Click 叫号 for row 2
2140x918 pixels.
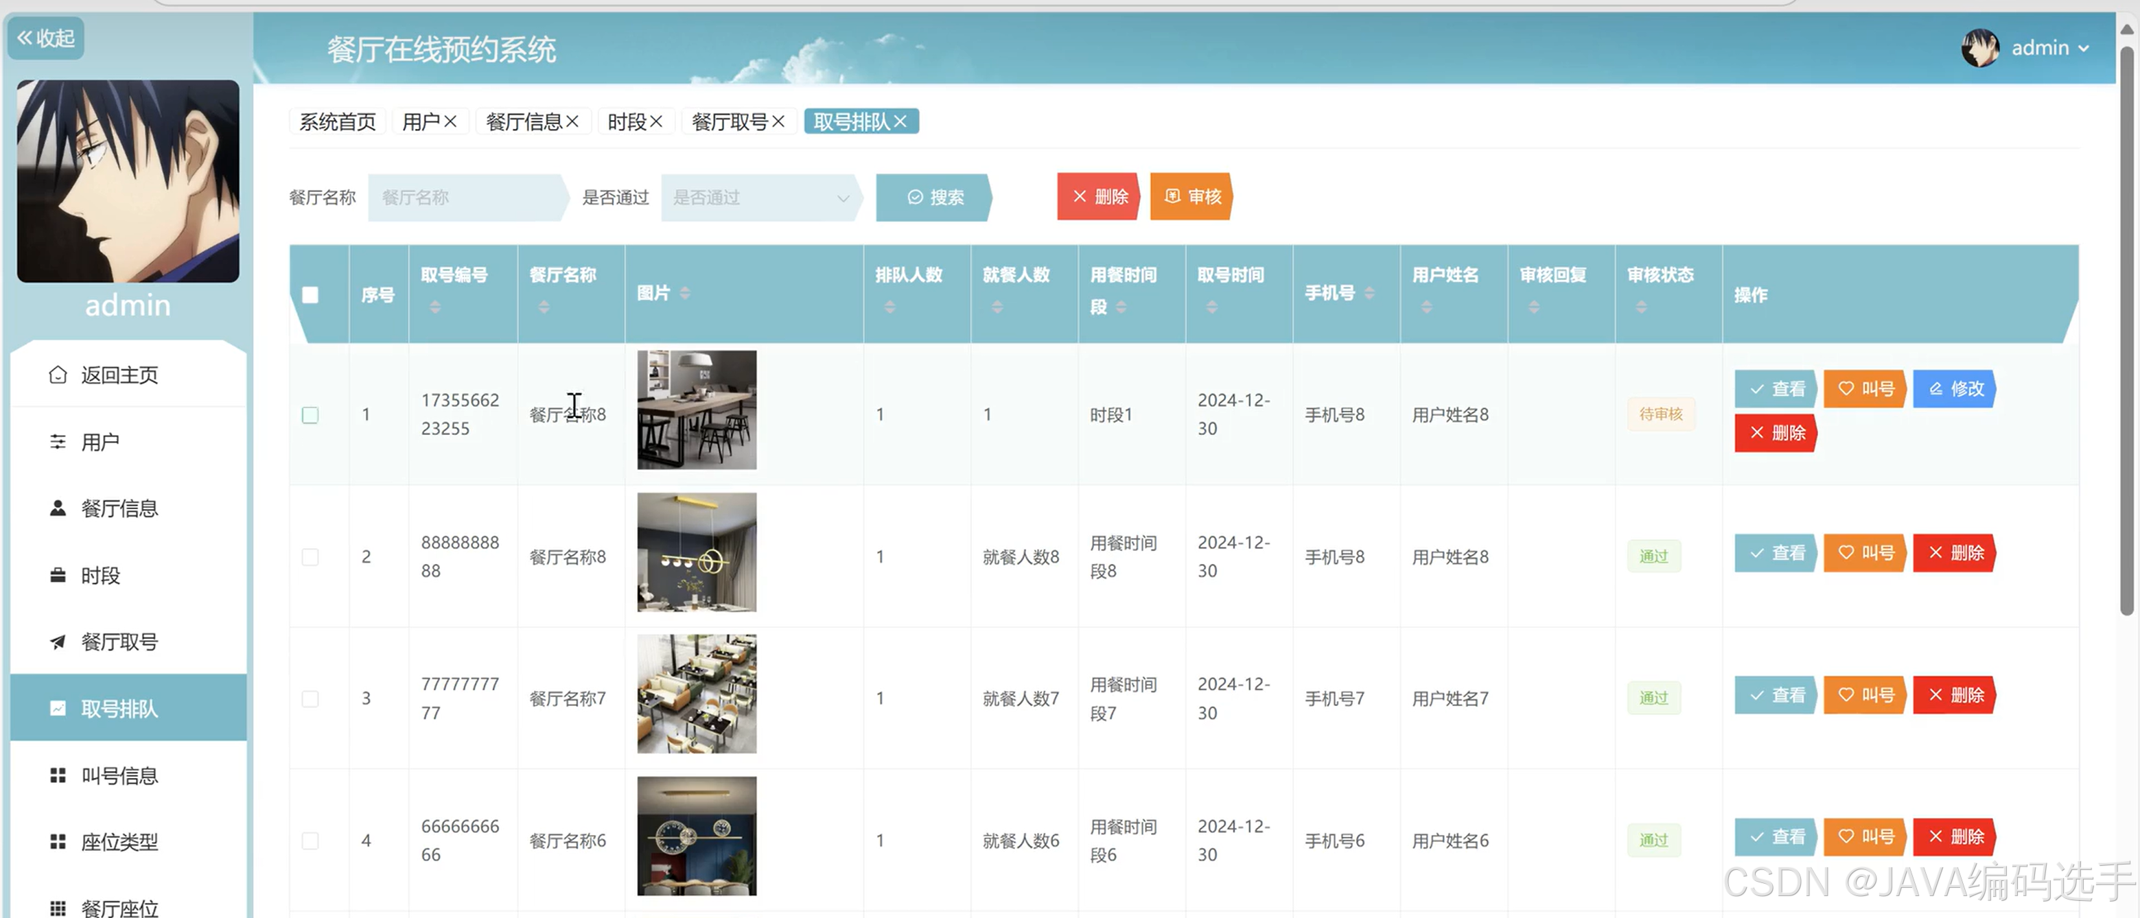coord(1866,553)
